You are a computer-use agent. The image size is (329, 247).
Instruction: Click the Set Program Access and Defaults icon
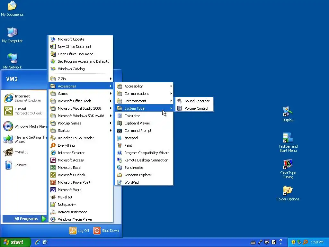click(x=53, y=61)
